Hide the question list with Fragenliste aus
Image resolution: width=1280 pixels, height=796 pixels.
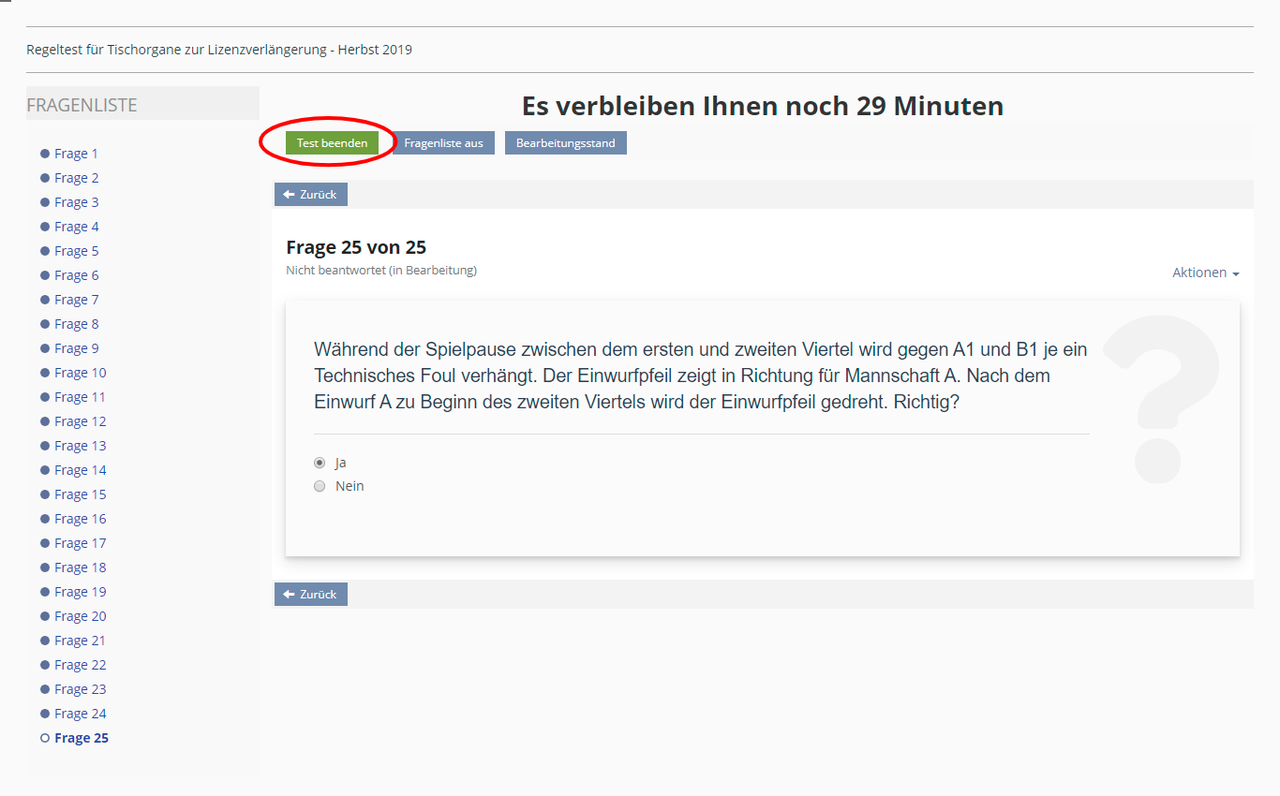pos(443,143)
